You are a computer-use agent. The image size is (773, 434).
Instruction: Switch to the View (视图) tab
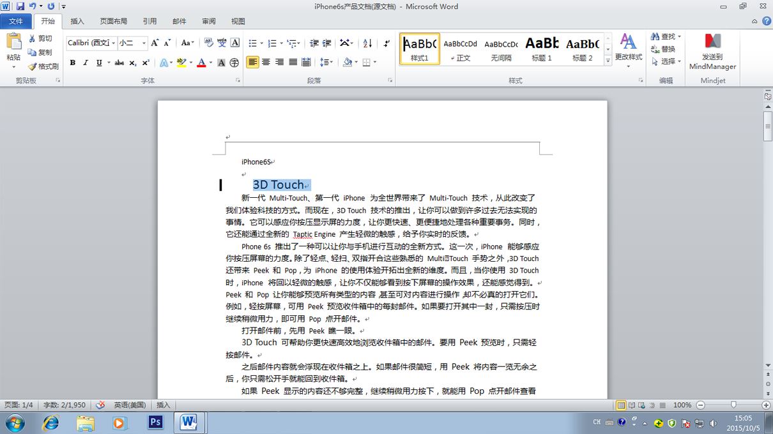238,21
